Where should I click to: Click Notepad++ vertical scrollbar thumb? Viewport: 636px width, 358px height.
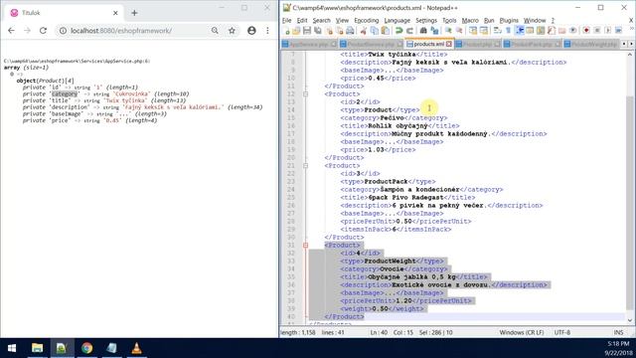630,203
